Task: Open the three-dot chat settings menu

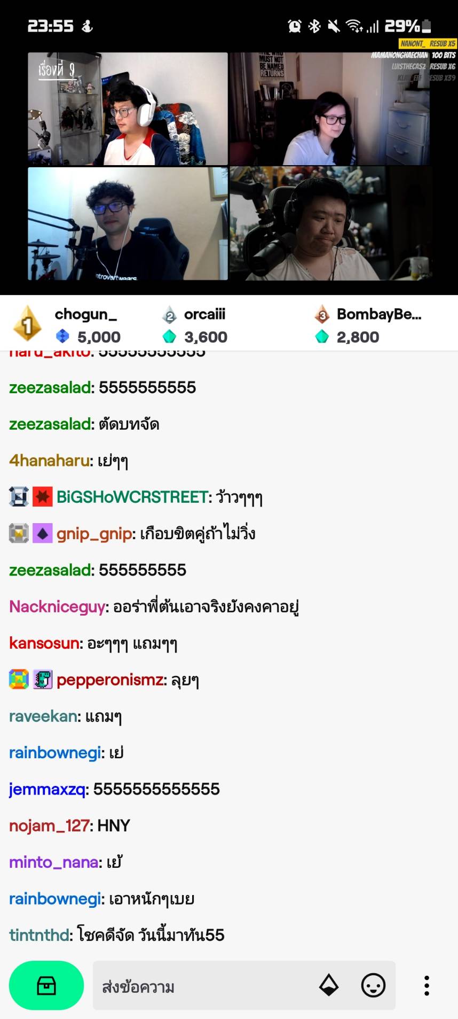Action: click(427, 985)
